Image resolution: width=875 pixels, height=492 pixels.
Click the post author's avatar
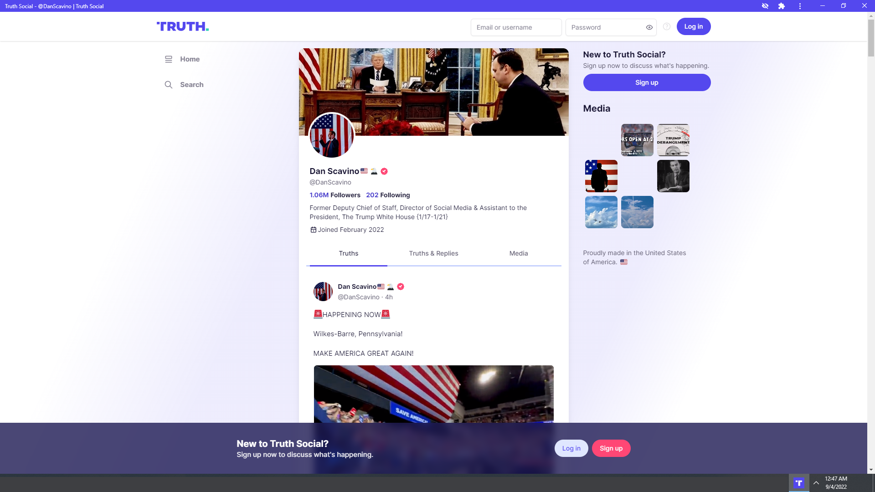[x=323, y=292]
